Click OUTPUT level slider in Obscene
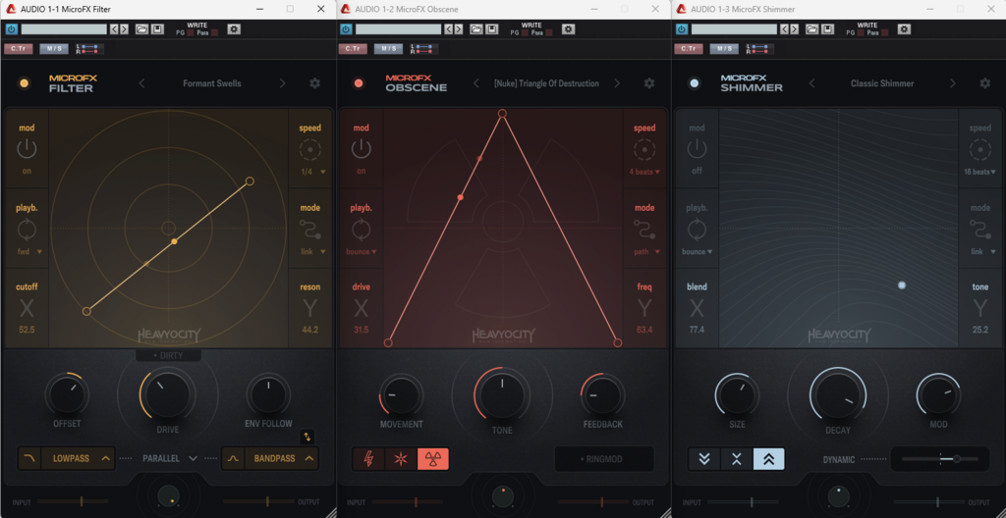 pyautogui.click(x=593, y=502)
